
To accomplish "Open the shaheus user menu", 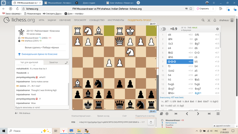I will (226, 20).
